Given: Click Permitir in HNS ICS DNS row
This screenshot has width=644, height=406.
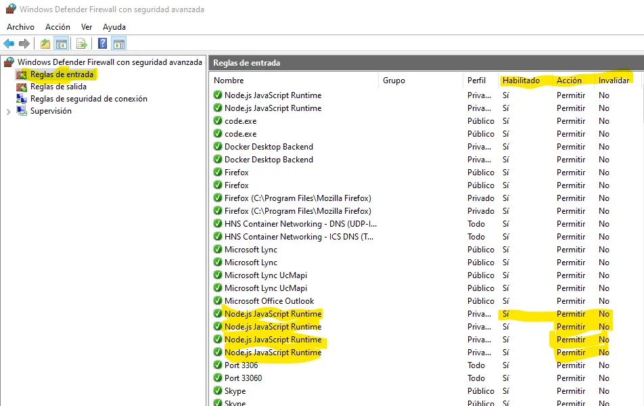Looking at the screenshot, I should (571, 237).
